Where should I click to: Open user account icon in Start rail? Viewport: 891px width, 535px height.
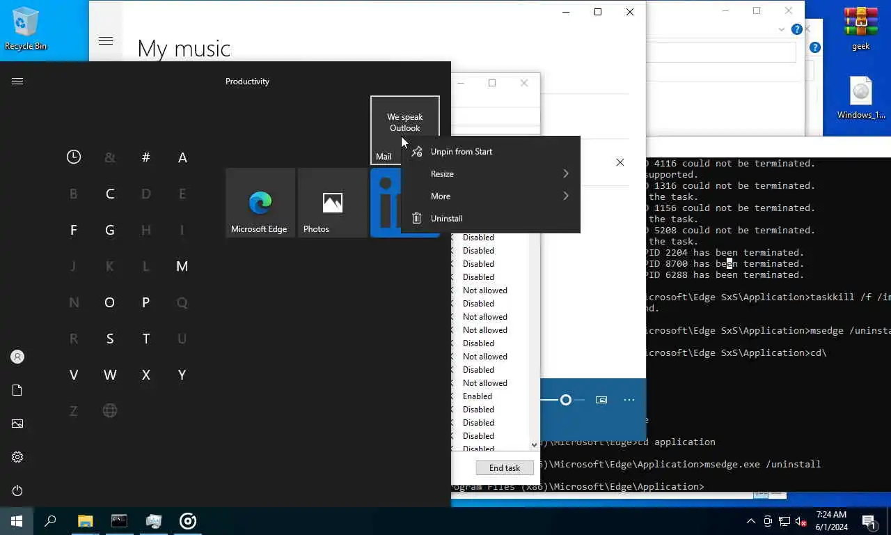point(17,357)
